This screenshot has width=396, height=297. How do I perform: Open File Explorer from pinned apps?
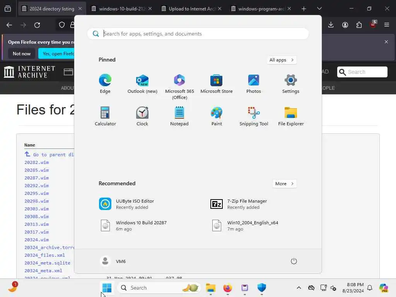click(x=291, y=116)
